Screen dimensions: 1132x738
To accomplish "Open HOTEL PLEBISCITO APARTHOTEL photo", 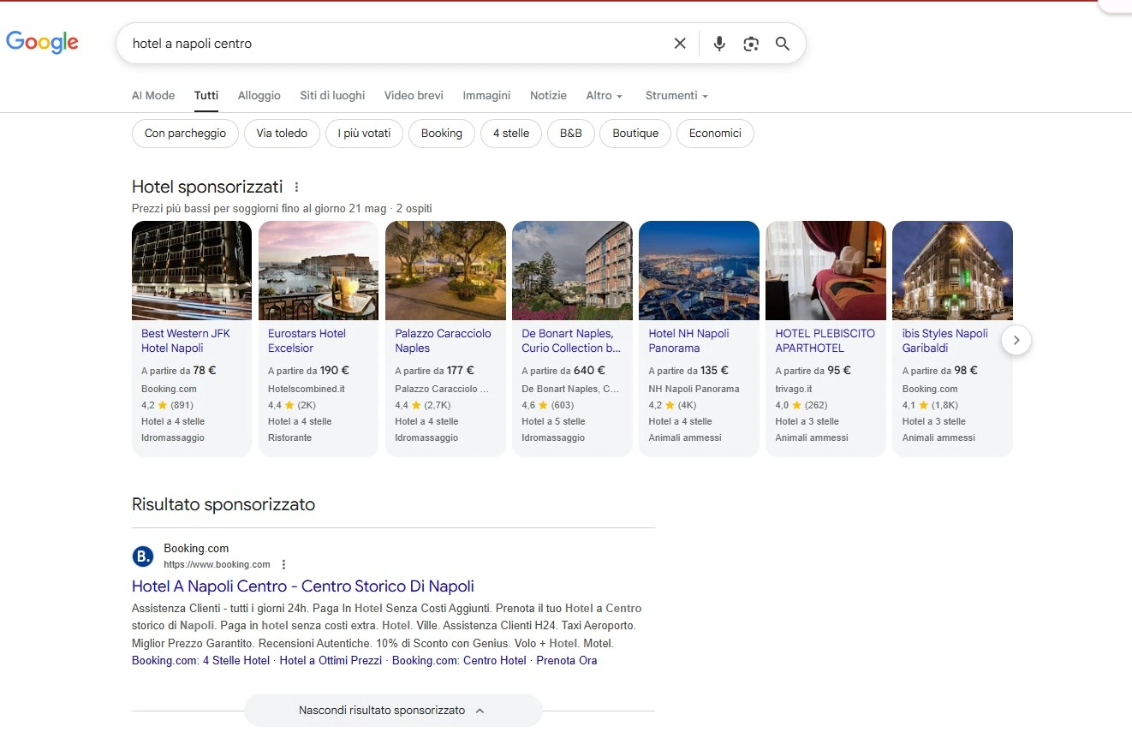I will coord(825,271).
